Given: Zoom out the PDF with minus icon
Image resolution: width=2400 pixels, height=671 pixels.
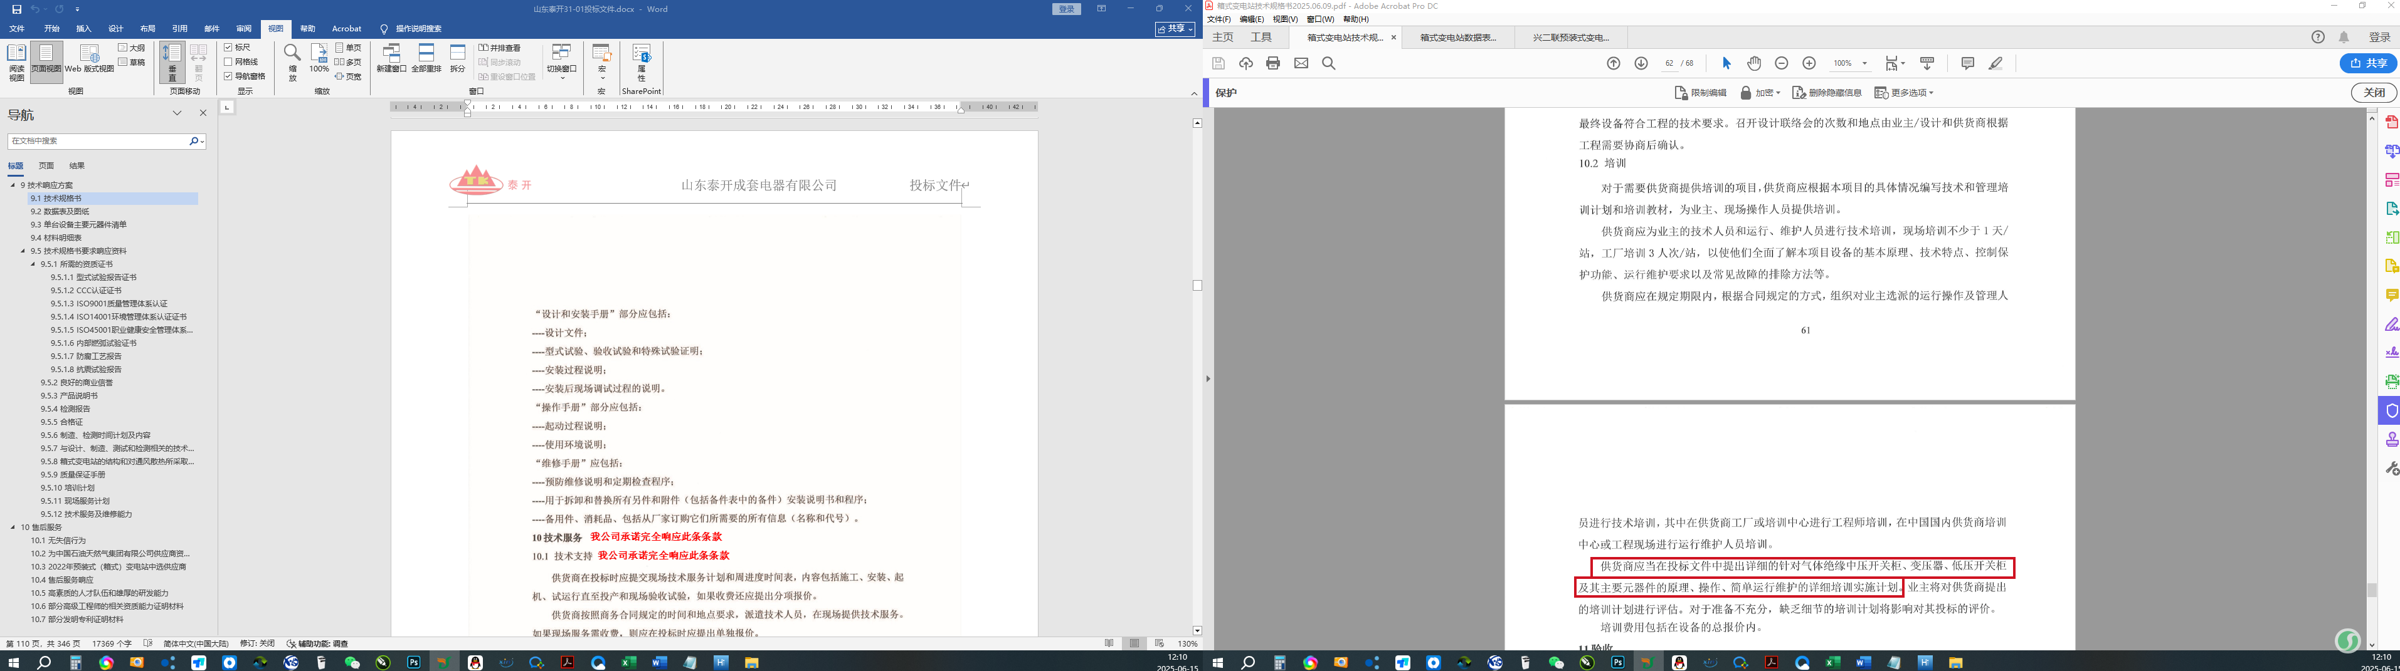Looking at the screenshot, I should [x=1782, y=63].
